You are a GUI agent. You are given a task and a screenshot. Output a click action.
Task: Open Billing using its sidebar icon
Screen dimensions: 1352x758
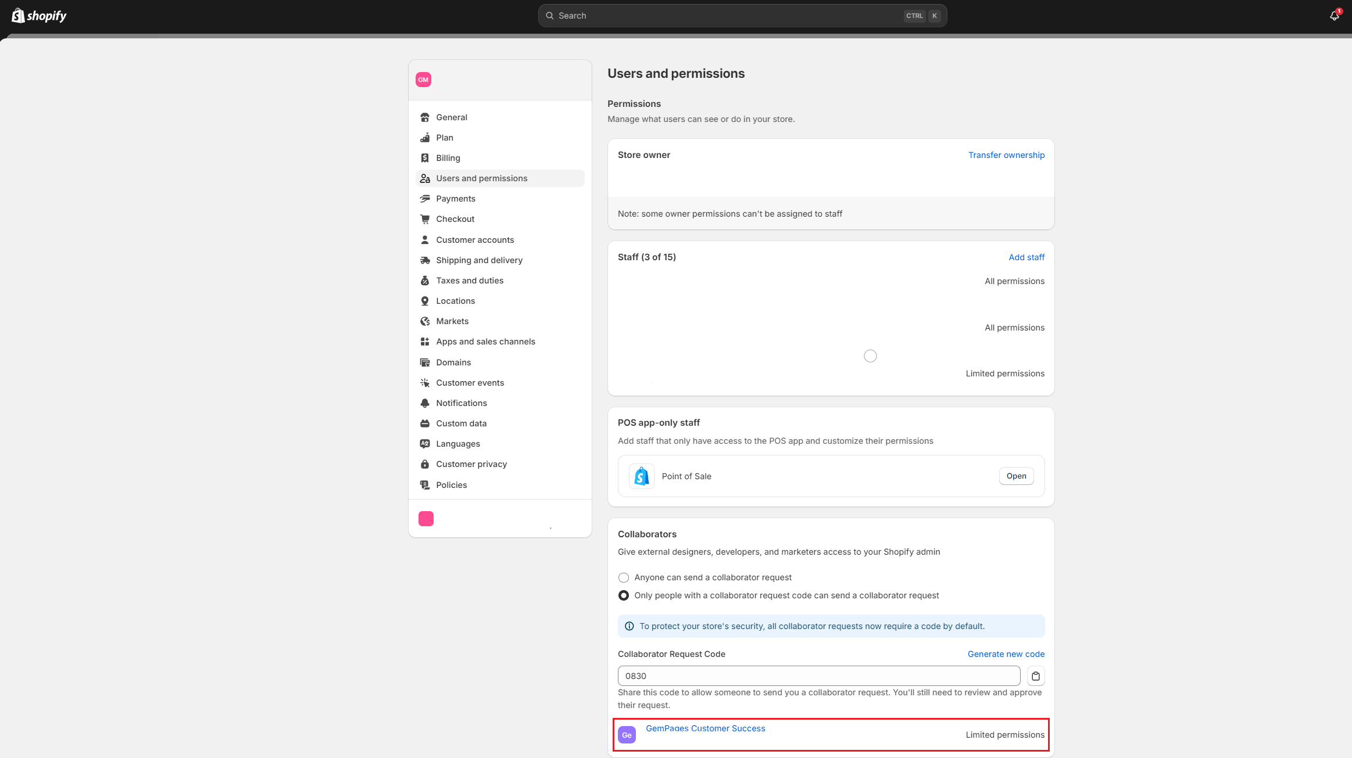[425, 157]
